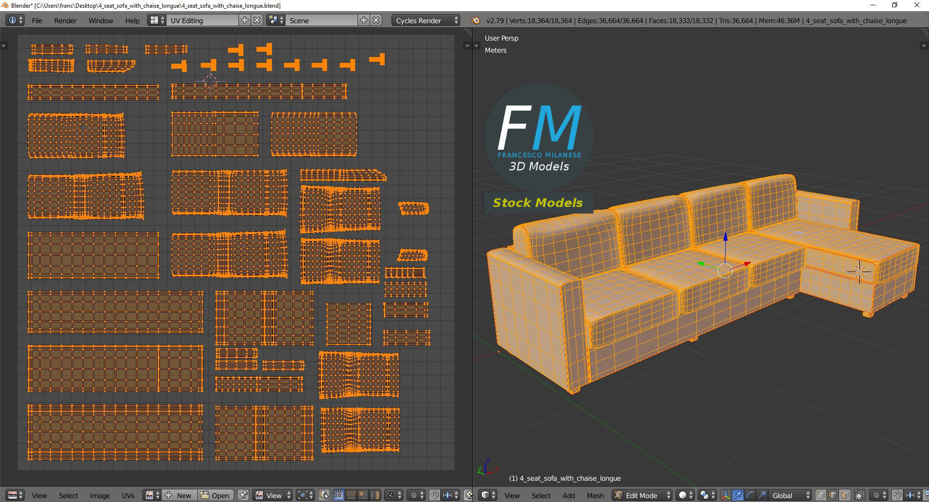929x502 pixels.
Task: Click the Open image button
Action: pos(216,495)
